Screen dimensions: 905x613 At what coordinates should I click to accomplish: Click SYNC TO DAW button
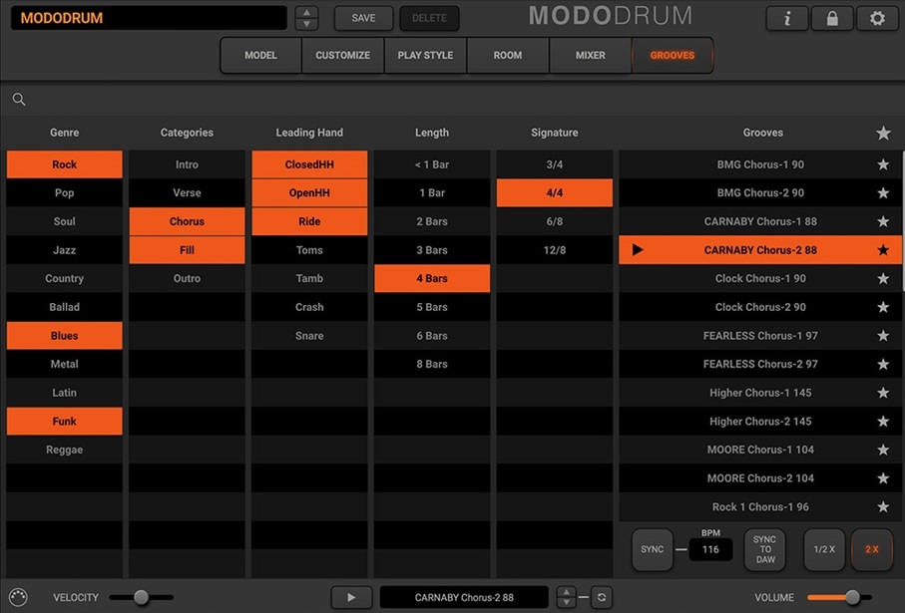point(765,549)
